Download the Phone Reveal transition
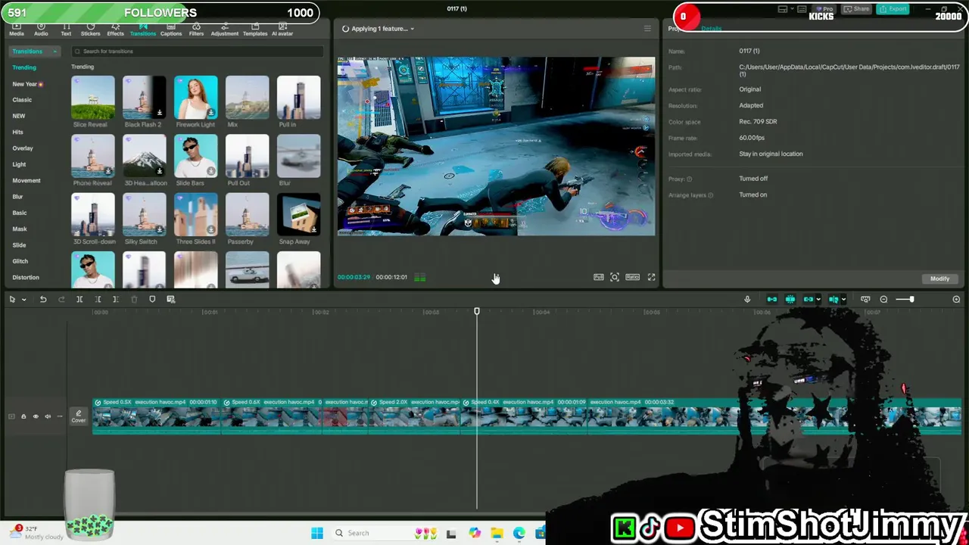The width and height of the screenshot is (969, 545). [107, 171]
